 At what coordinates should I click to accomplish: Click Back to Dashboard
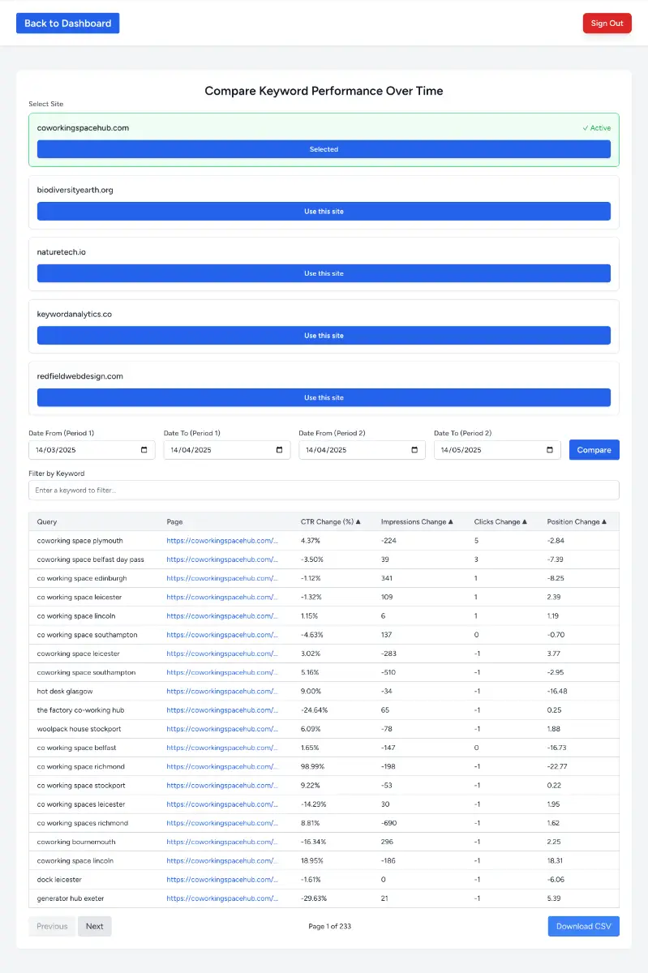[68, 24]
